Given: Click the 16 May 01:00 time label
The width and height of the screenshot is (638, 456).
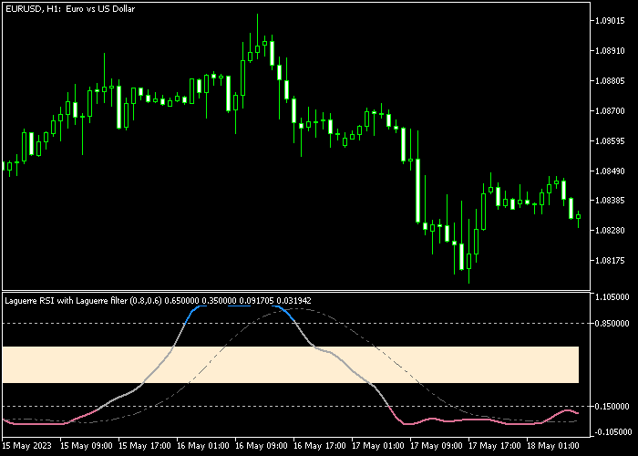Looking at the screenshot, I should pyautogui.click(x=203, y=446).
